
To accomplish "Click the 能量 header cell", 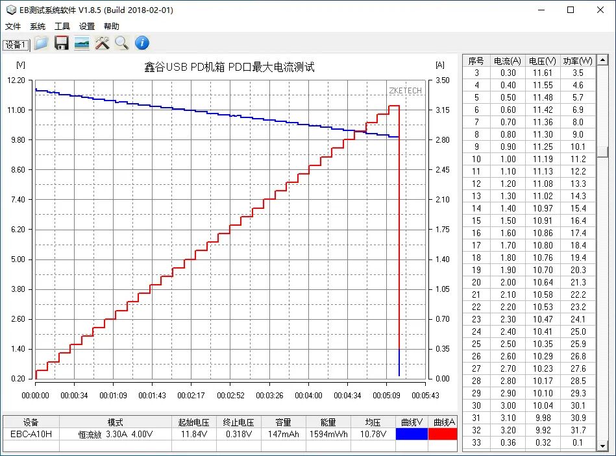I will 328,422.
